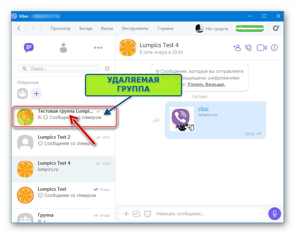This screenshot has height=234, width=295.
Task: Open the GIF picker icon
Action: click(x=136, y=214)
